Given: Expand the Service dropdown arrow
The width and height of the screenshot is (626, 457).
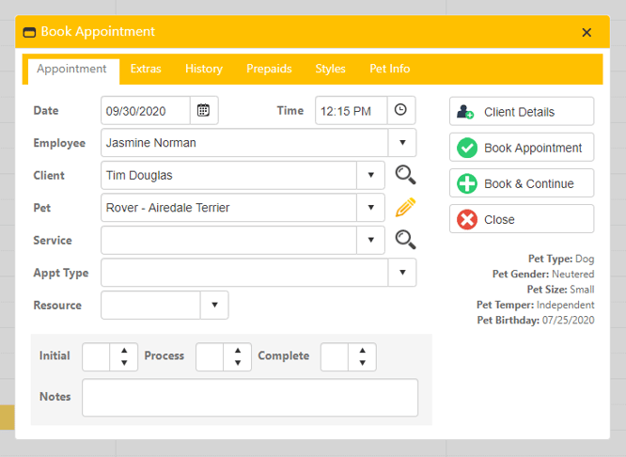Looking at the screenshot, I should pos(371,240).
